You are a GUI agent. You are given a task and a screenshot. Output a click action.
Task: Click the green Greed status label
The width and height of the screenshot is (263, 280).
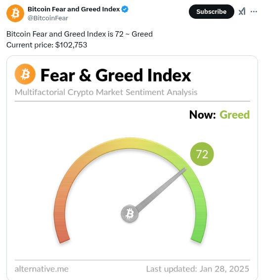pyautogui.click(x=234, y=115)
